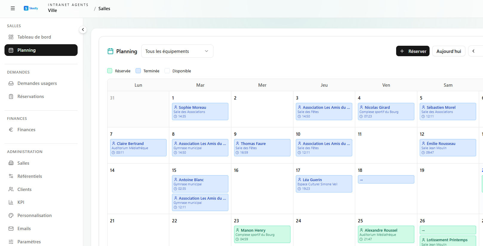The image size is (483, 246).
Task: Open Émilie Rousseau Salle Jean Moulin booking
Action: click(x=448, y=148)
